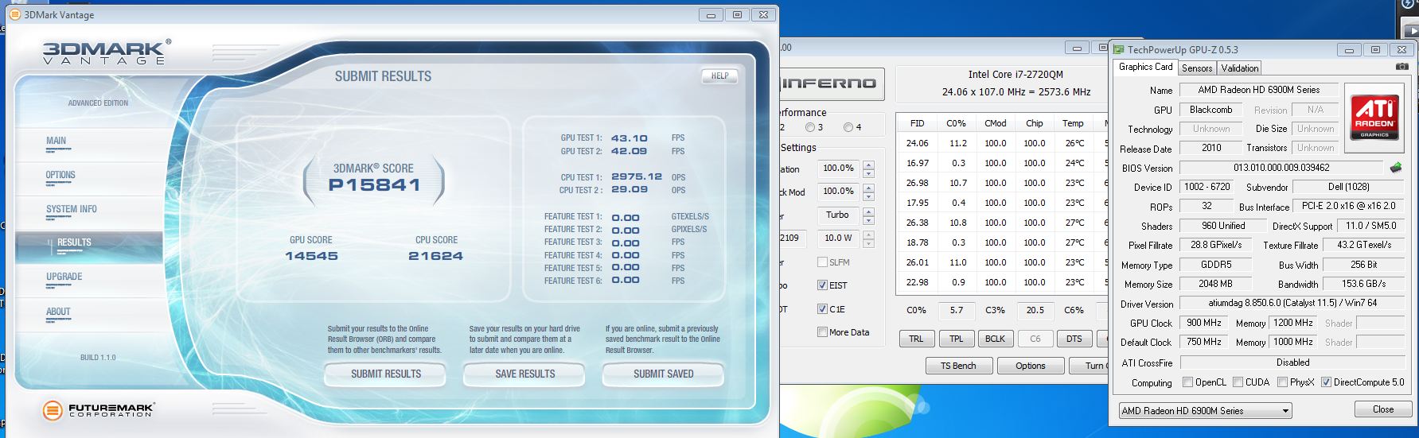
Task: Click CPU score value 21624
Action: point(435,256)
